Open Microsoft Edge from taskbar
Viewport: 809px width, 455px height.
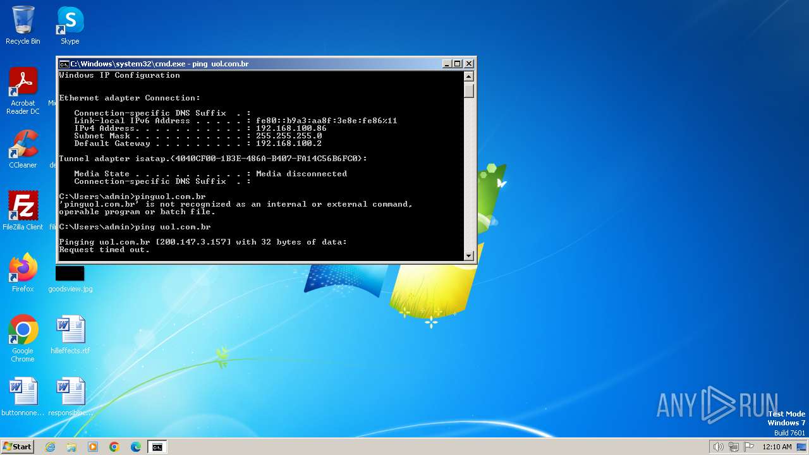click(x=136, y=447)
